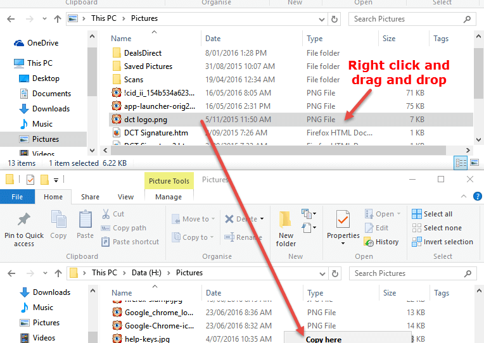Open the Move to dropdown

point(193,219)
